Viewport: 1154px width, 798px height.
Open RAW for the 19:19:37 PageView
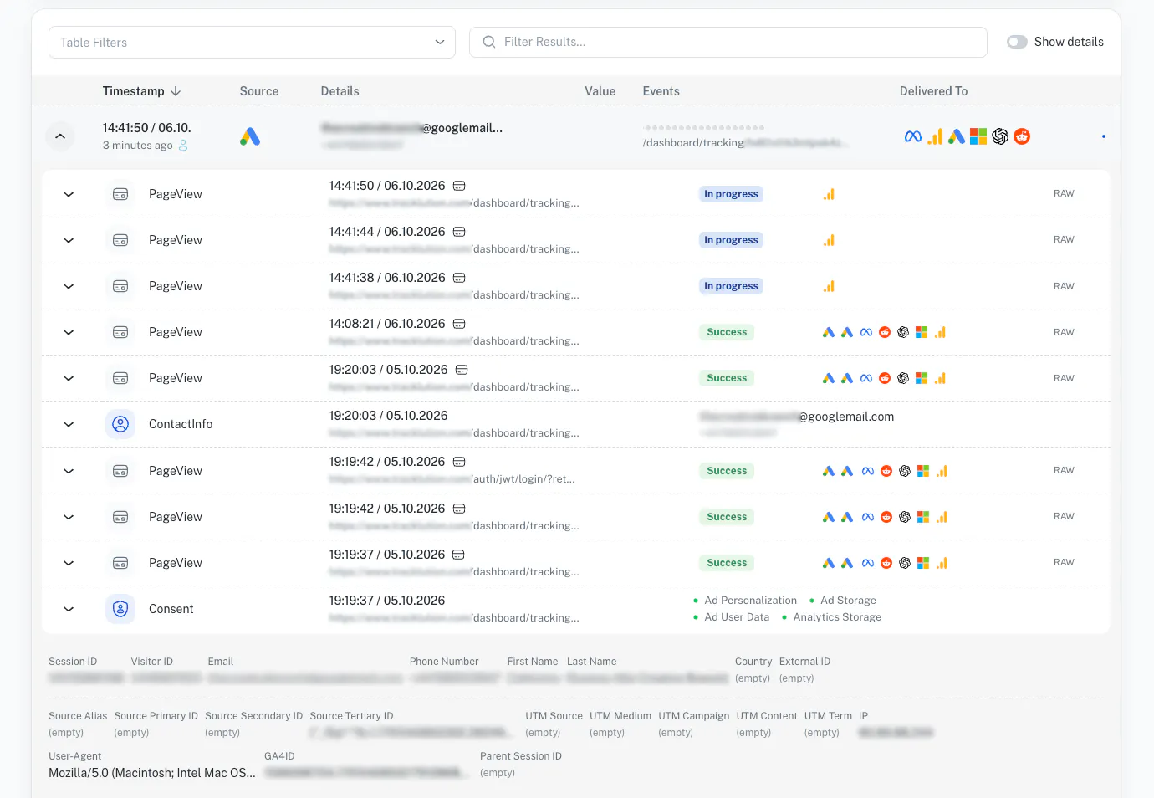pos(1064,562)
